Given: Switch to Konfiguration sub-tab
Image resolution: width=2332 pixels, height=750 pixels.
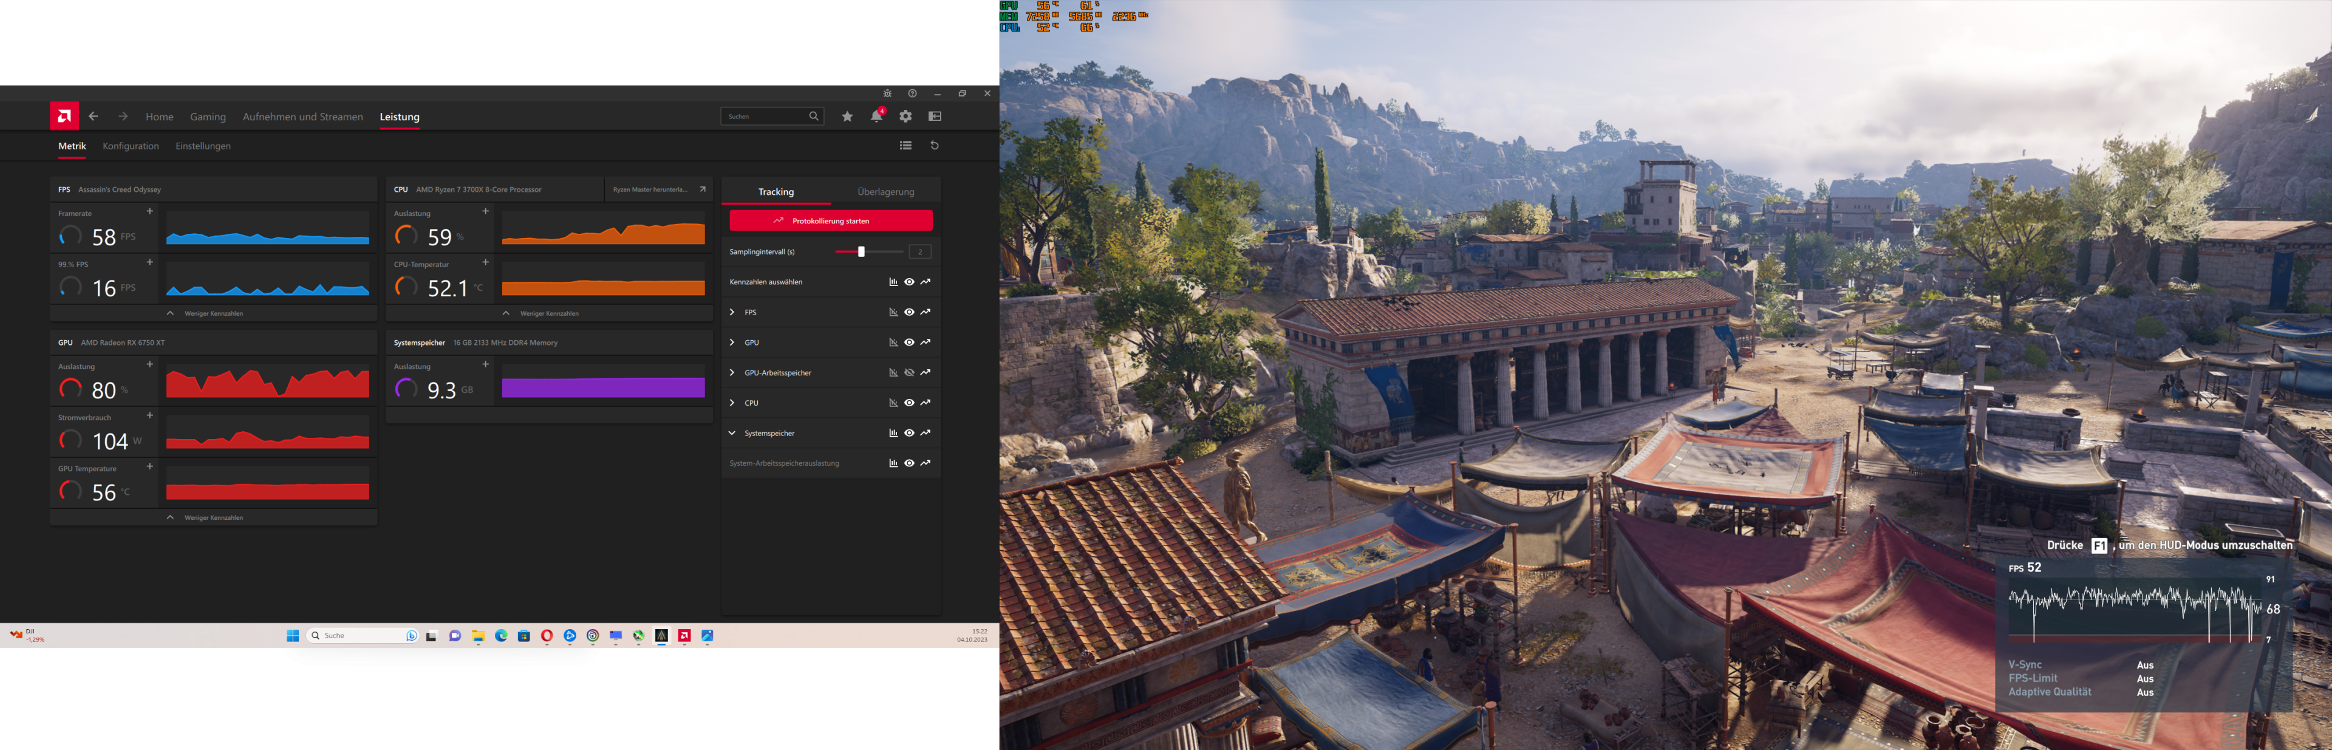Looking at the screenshot, I should (x=131, y=146).
